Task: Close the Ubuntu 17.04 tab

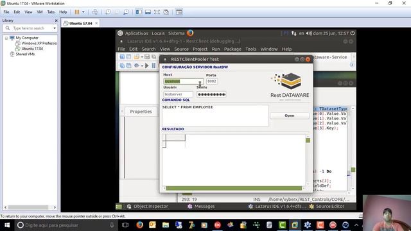Action: click(x=96, y=23)
